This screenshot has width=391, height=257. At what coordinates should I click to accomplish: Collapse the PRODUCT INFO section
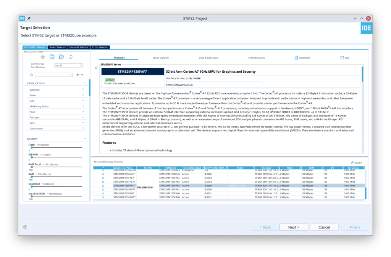pyautogui.click(x=85, y=83)
